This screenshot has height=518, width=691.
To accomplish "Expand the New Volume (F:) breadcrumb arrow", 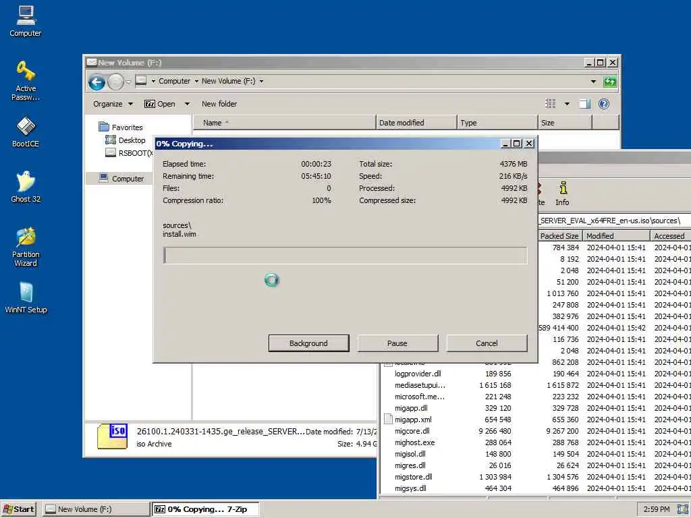I will click(x=261, y=81).
